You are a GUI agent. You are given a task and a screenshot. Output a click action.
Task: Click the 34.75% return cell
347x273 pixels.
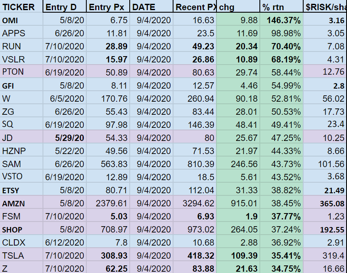pos(281,267)
